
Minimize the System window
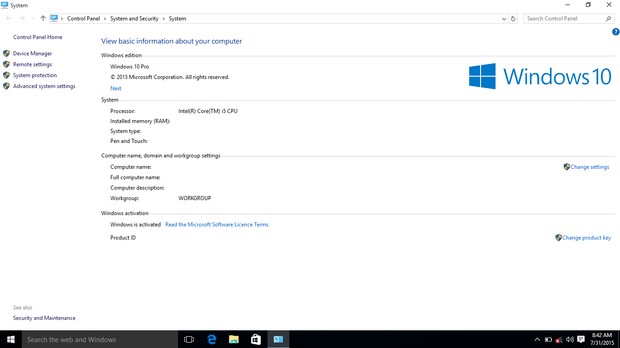[x=568, y=5]
